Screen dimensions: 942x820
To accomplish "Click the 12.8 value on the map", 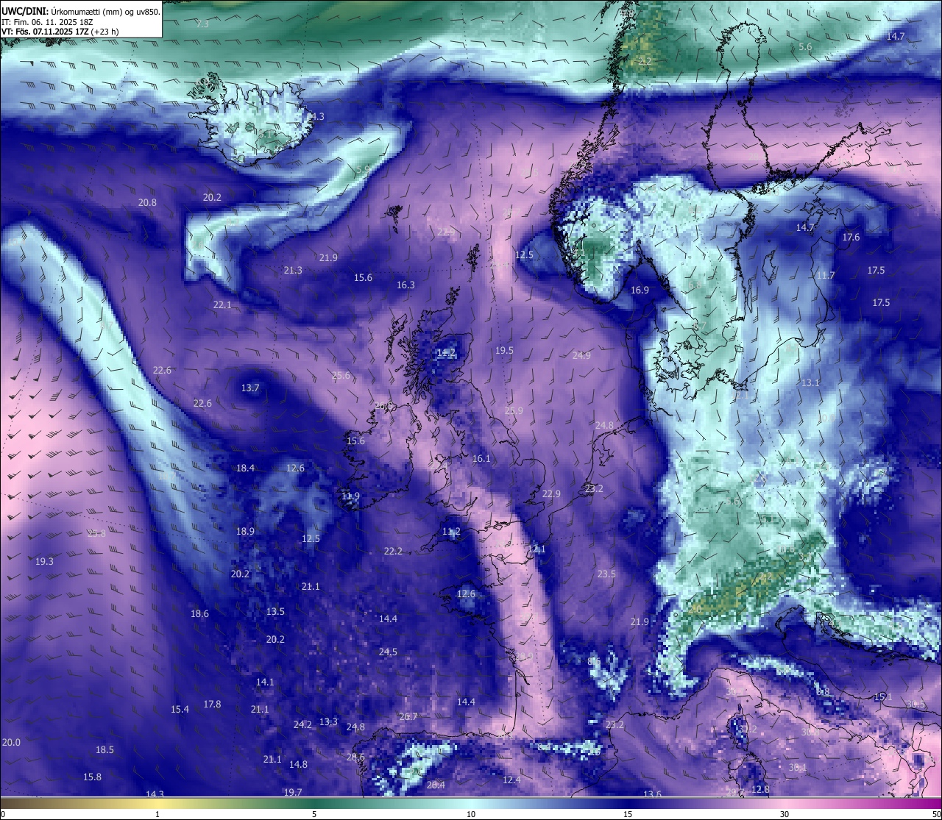I will click(x=760, y=790).
